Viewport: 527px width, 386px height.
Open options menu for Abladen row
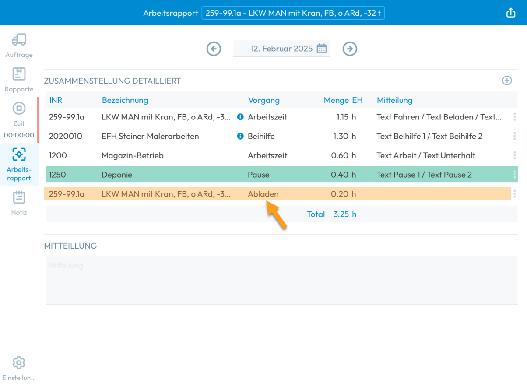point(514,194)
